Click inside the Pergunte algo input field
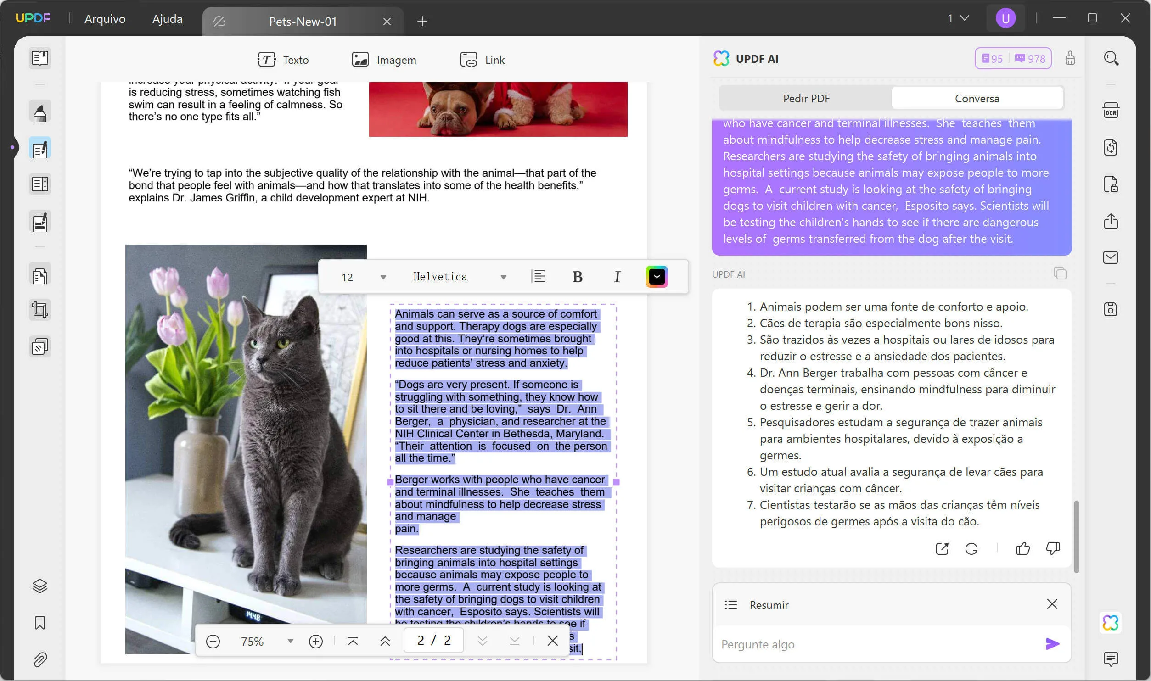The width and height of the screenshot is (1151, 681). 872,644
